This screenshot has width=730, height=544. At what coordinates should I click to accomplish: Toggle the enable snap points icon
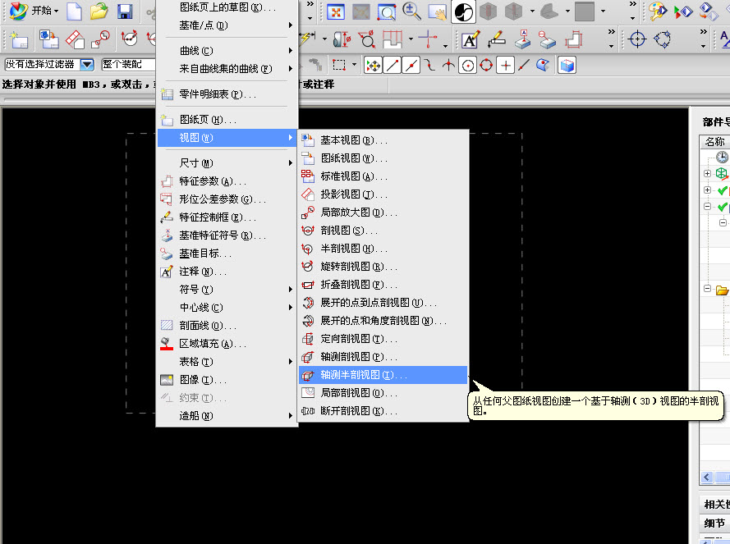[x=373, y=65]
